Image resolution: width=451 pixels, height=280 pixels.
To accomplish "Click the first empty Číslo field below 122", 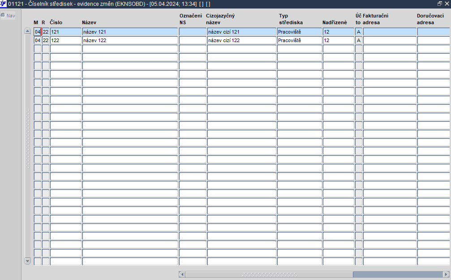I will (66, 49).
